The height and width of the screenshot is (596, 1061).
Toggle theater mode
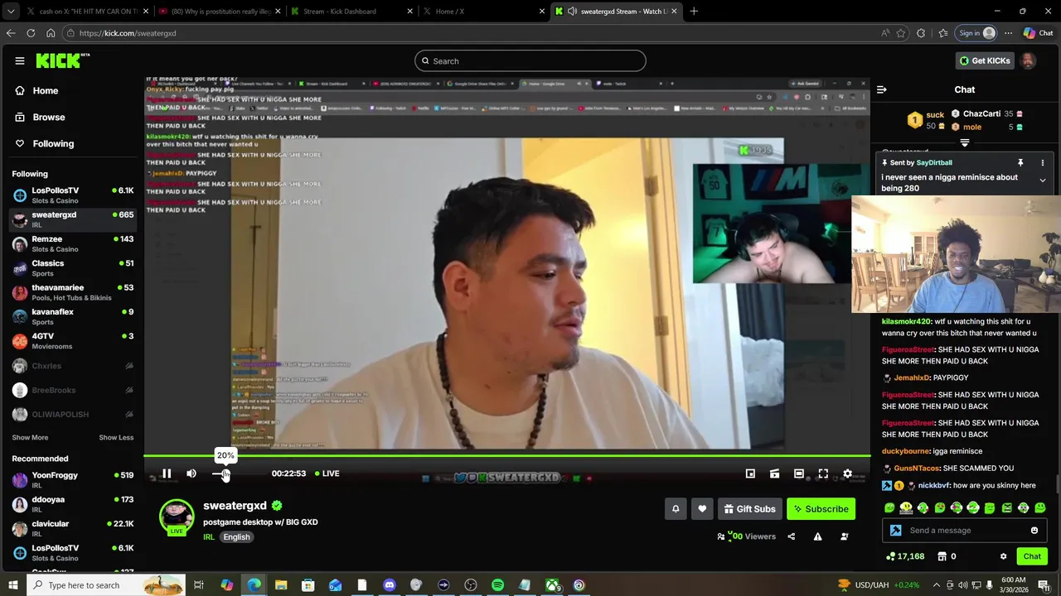click(799, 473)
